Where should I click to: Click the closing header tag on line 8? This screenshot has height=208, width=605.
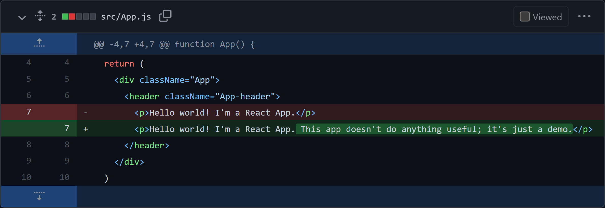coord(147,146)
